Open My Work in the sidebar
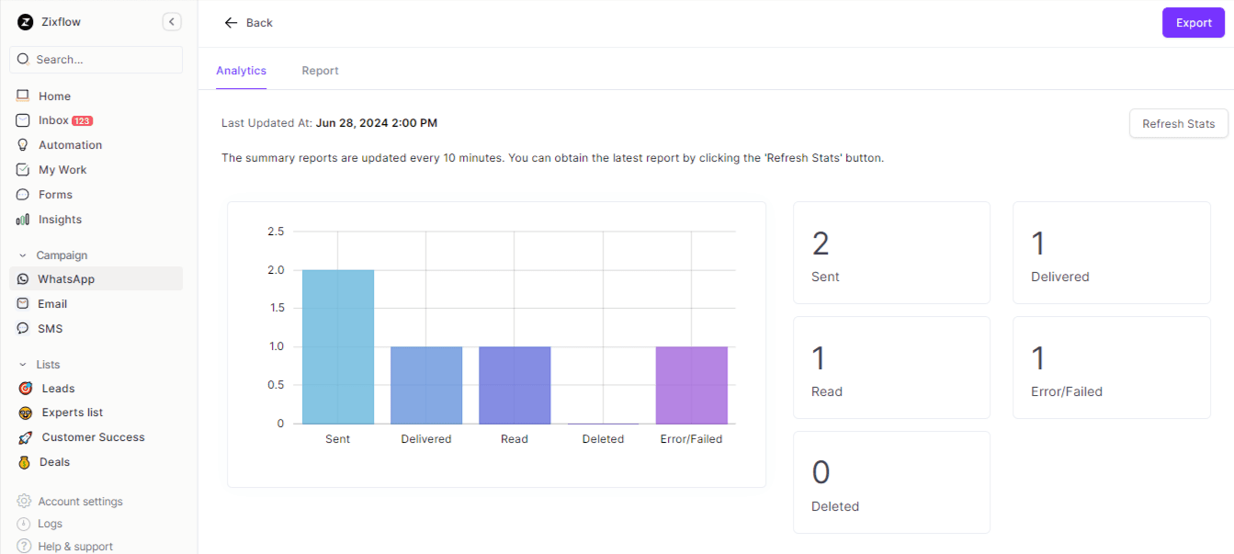The height and width of the screenshot is (554, 1234). 62,170
